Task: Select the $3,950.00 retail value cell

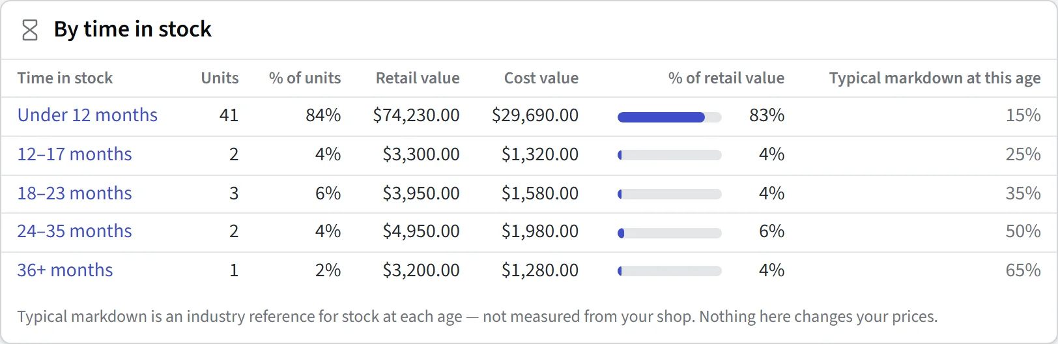Action: (421, 193)
